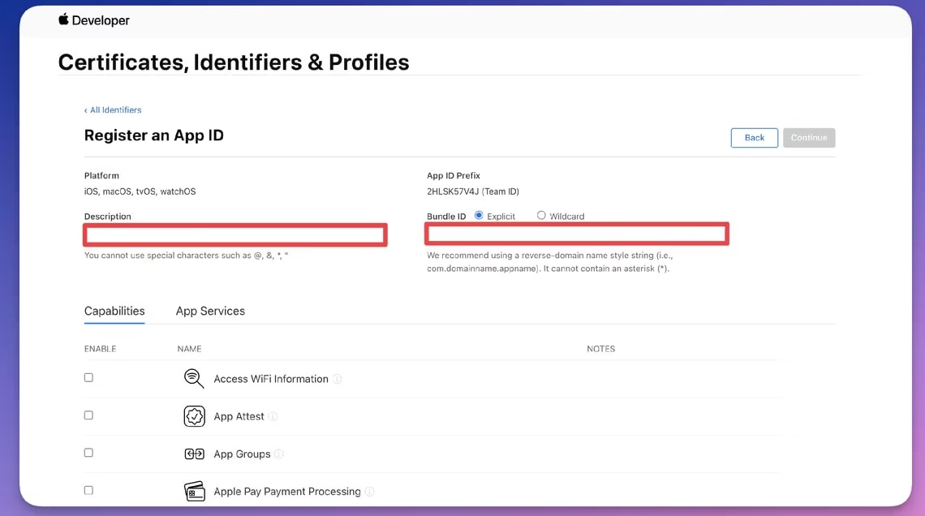Click the App Attest badge icon
925x516 pixels.
tap(194, 416)
